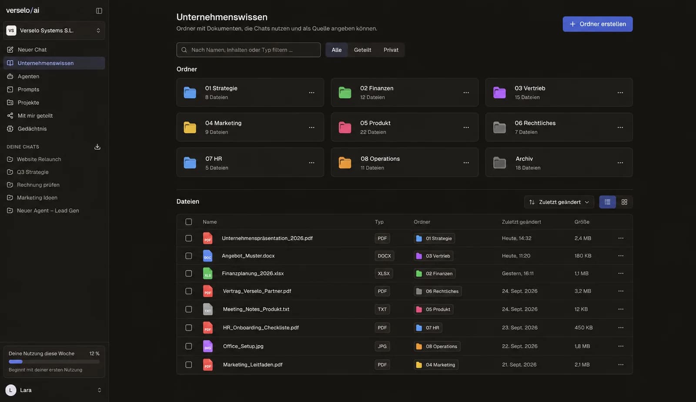Switch to the grid view icon
This screenshot has height=402, width=696.
[624, 202]
